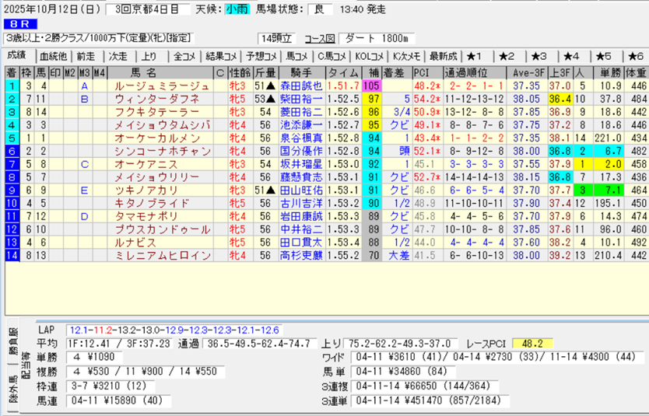Click jockey name 坂井瑠星

pyautogui.click(x=300, y=165)
